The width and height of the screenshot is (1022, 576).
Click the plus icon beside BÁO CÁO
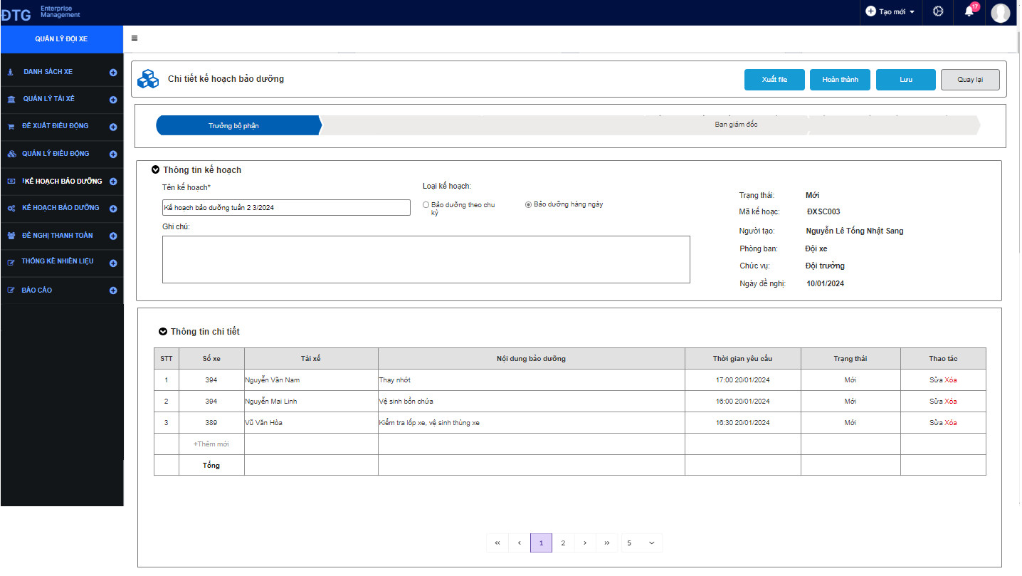tap(113, 290)
